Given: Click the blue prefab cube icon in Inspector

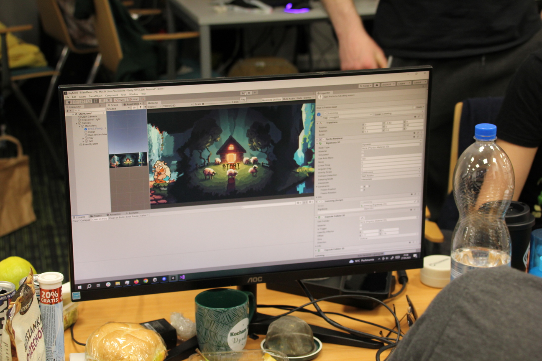Looking at the screenshot, I should click(x=319, y=114).
